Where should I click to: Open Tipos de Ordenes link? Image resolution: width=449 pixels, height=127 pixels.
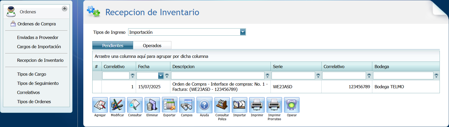coord(34,102)
